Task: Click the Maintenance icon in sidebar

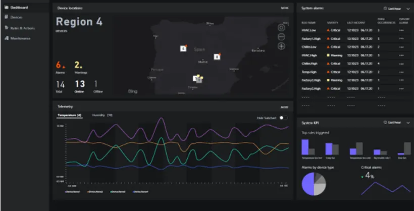Action: click(x=6, y=38)
